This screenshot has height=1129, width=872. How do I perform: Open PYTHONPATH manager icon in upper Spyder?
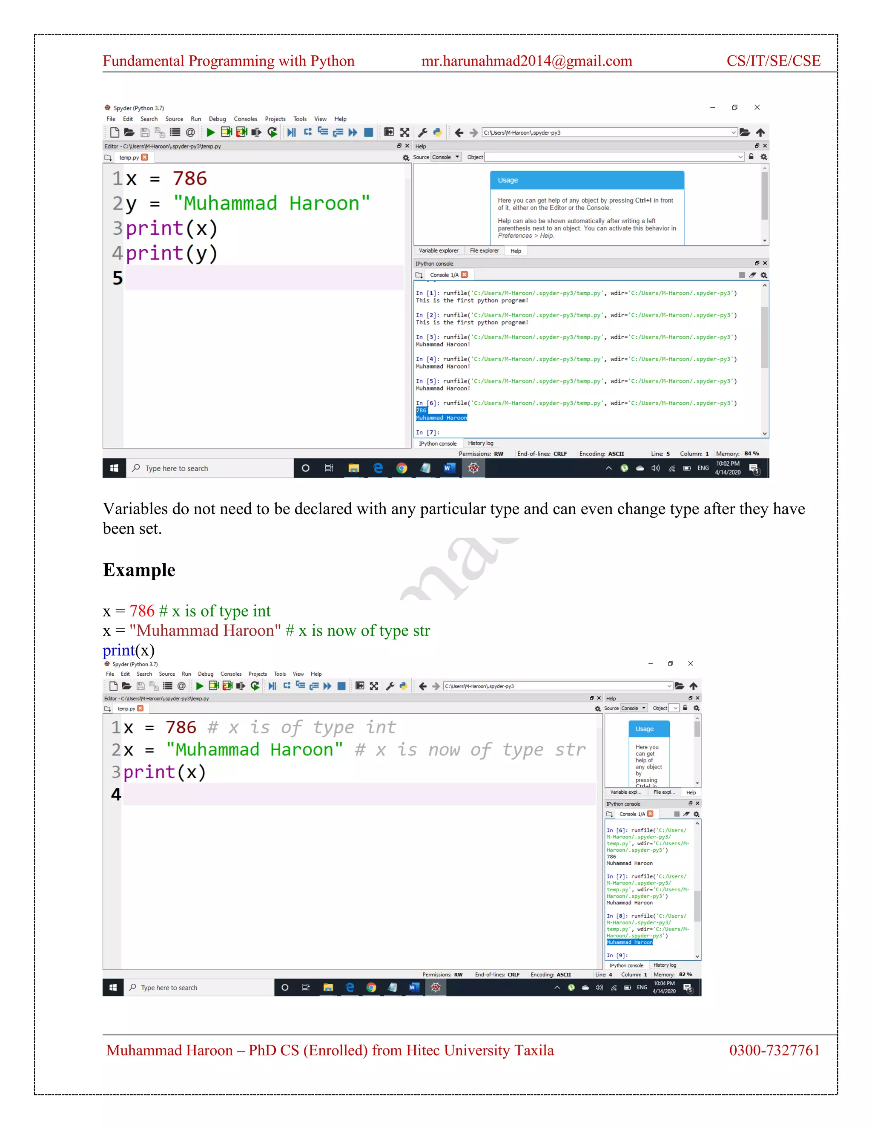[x=438, y=132]
